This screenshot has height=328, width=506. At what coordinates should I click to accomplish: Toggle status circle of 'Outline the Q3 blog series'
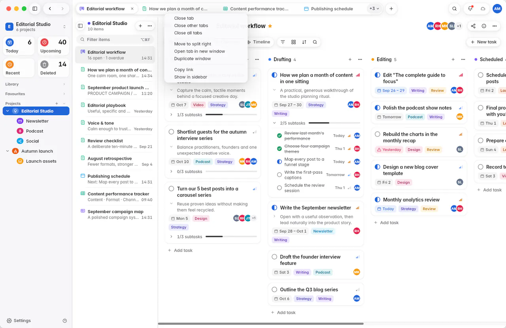point(274,290)
